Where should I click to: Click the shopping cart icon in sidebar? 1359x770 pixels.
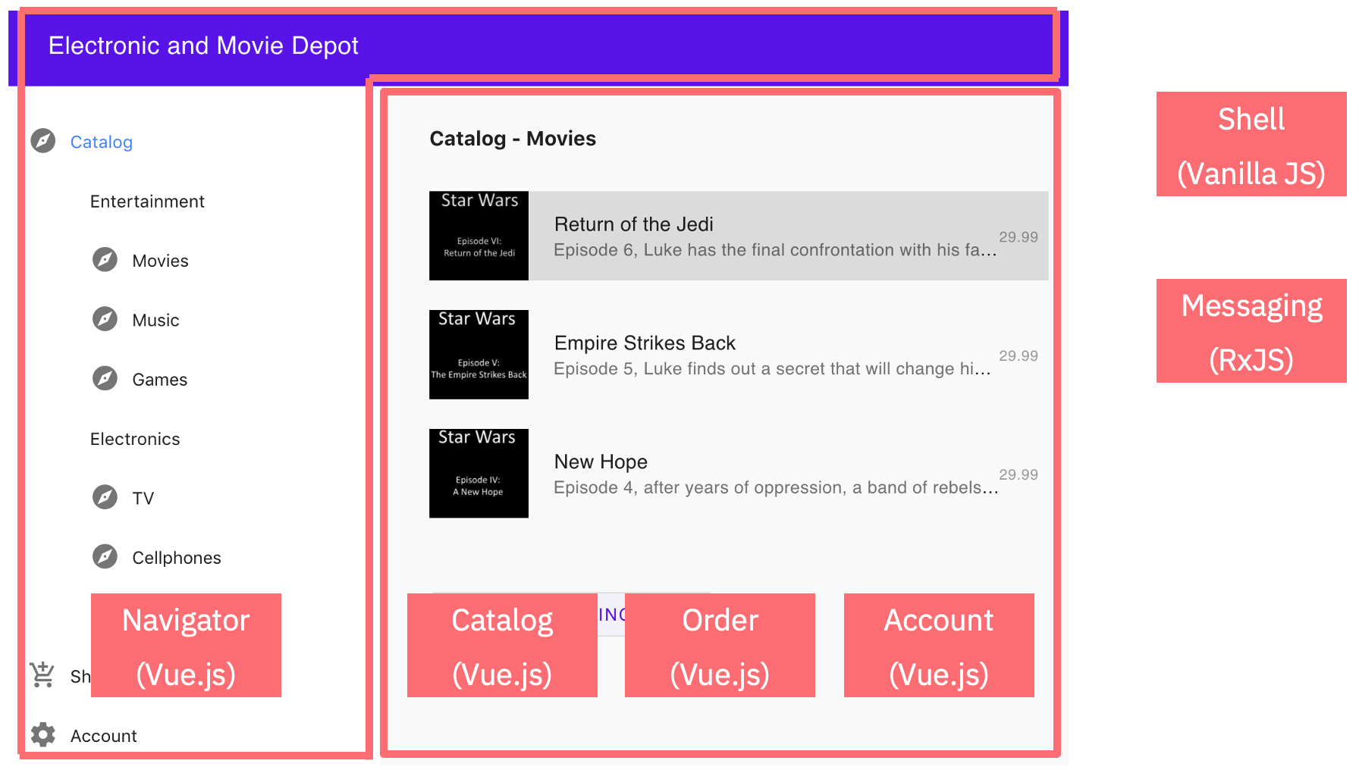tap(42, 675)
